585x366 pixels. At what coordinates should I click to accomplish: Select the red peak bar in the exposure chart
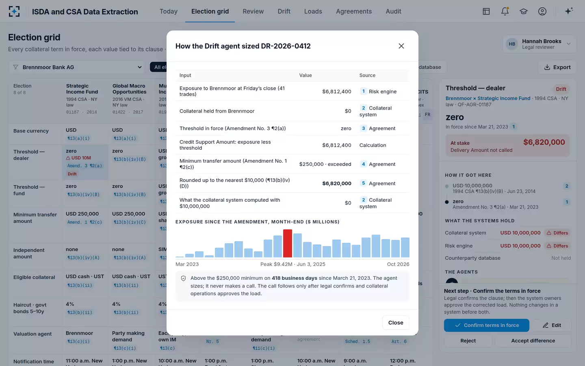[x=288, y=243]
